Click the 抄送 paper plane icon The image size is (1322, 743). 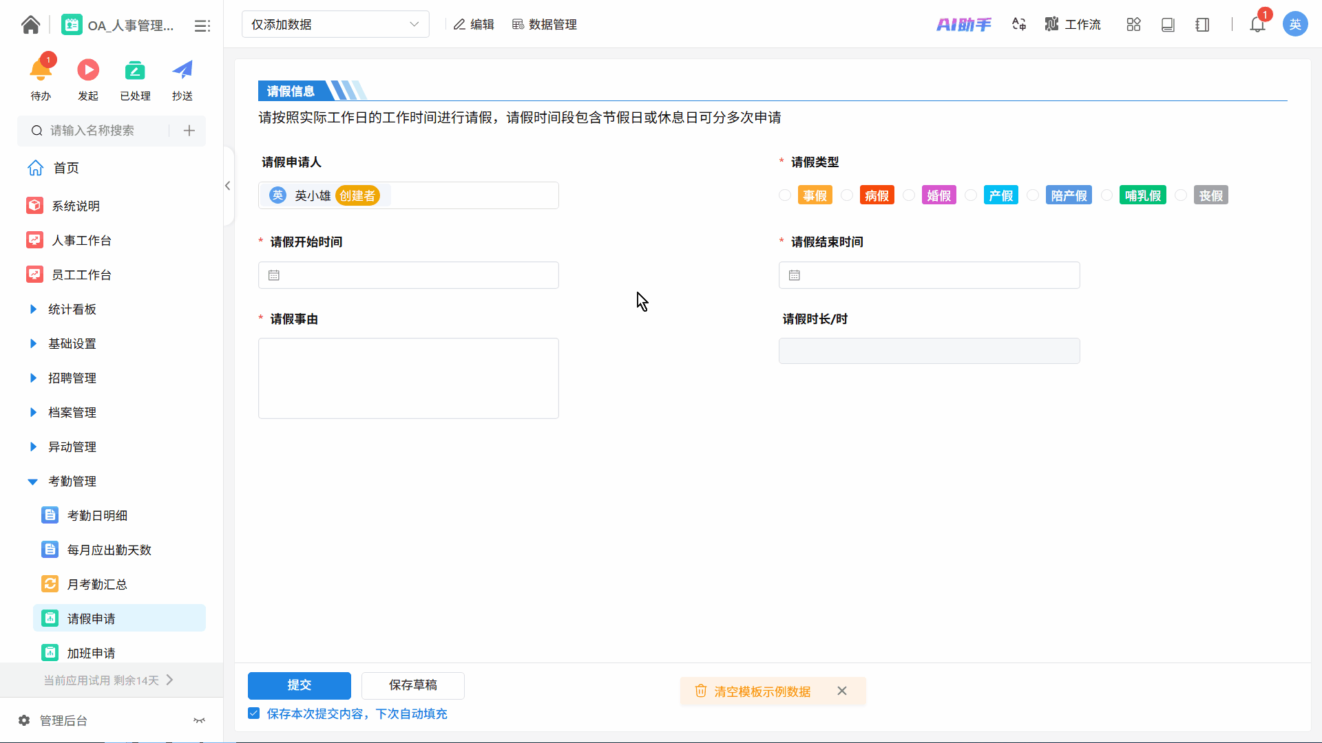point(182,70)
